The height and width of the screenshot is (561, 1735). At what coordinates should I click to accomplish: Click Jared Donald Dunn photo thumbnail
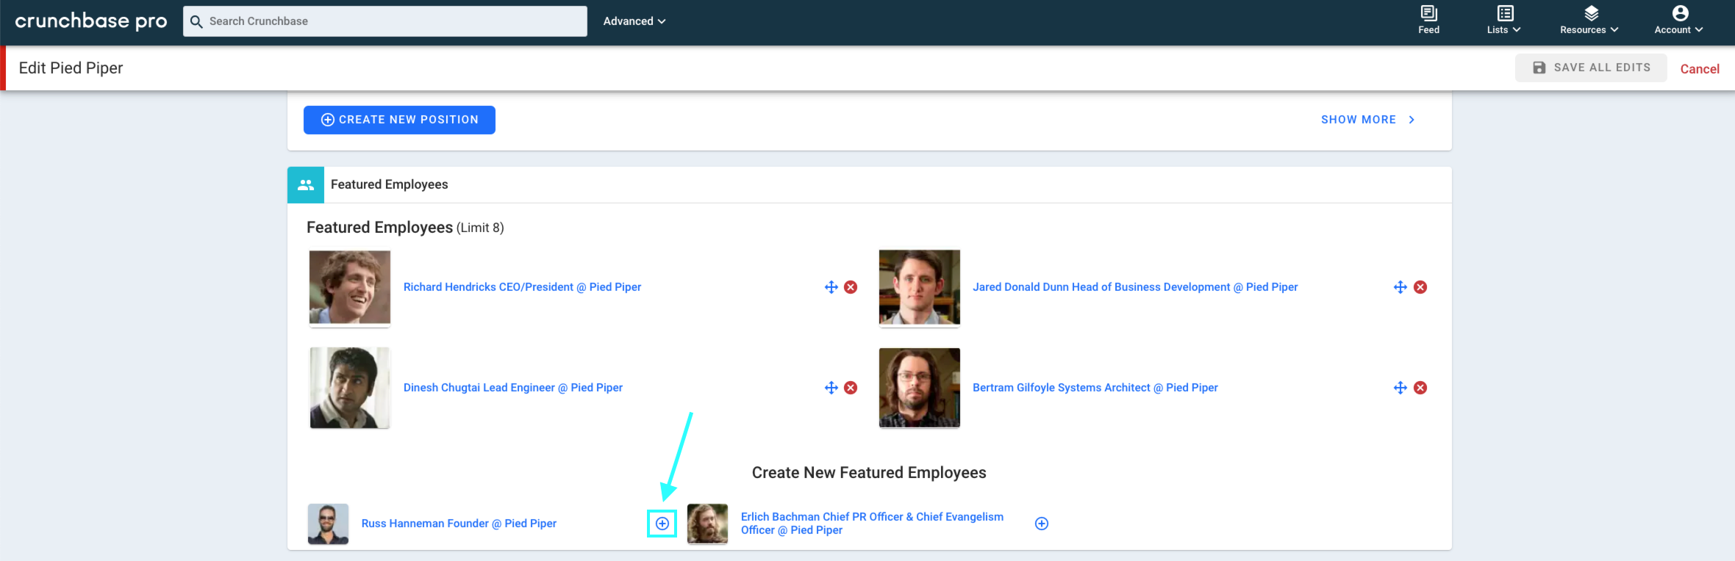(920, 287)
